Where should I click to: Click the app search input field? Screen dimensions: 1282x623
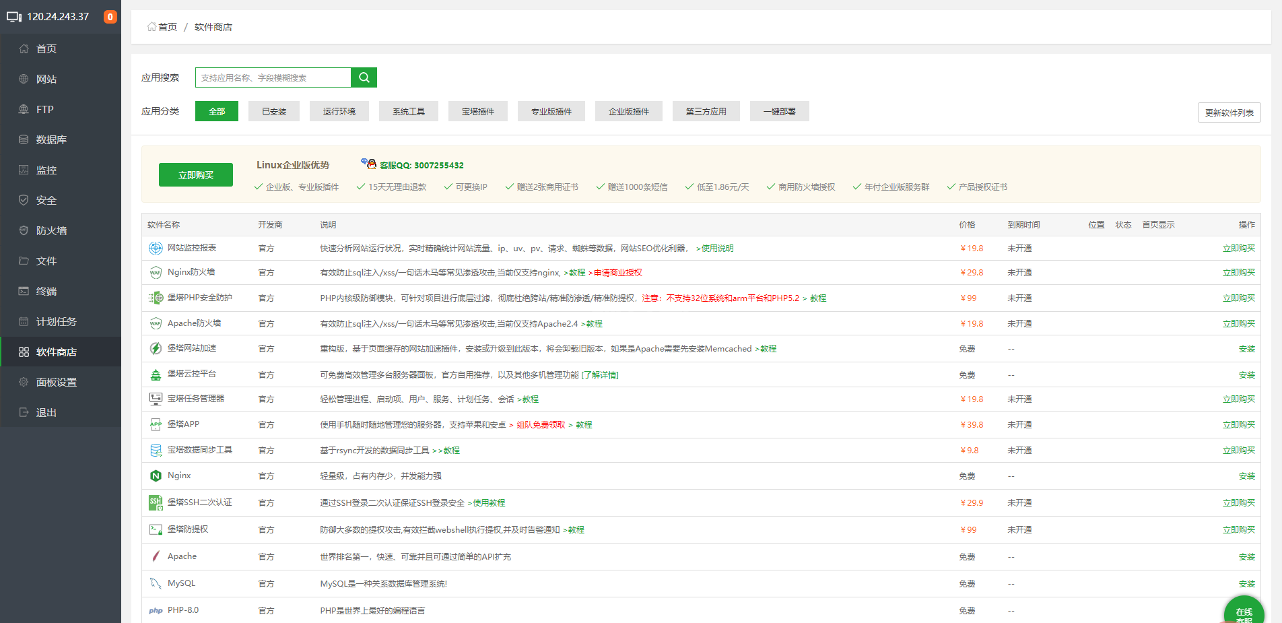click(273, 77)
